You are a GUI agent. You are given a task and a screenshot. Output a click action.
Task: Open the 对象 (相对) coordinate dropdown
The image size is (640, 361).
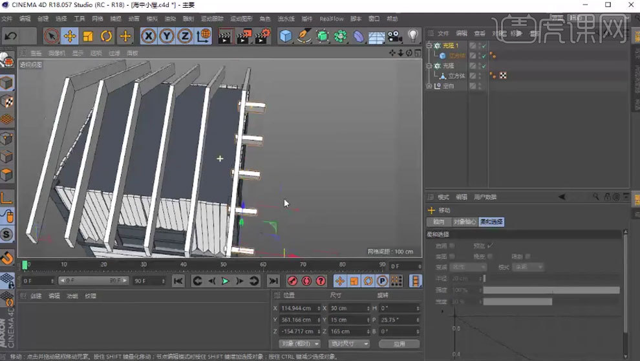pyautogui.click(x=299, y=344)
